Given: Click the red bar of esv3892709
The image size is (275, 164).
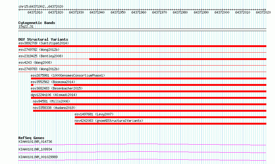Looking at the screenshot, I should tap(142, 46).
